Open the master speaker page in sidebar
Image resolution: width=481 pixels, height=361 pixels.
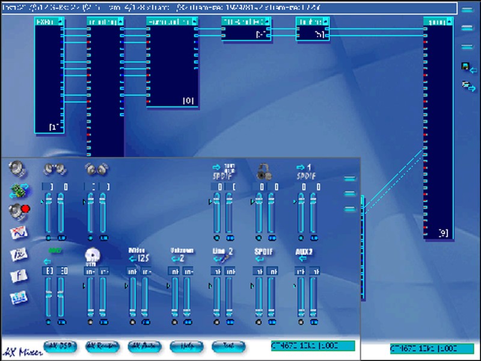[18, 168]
